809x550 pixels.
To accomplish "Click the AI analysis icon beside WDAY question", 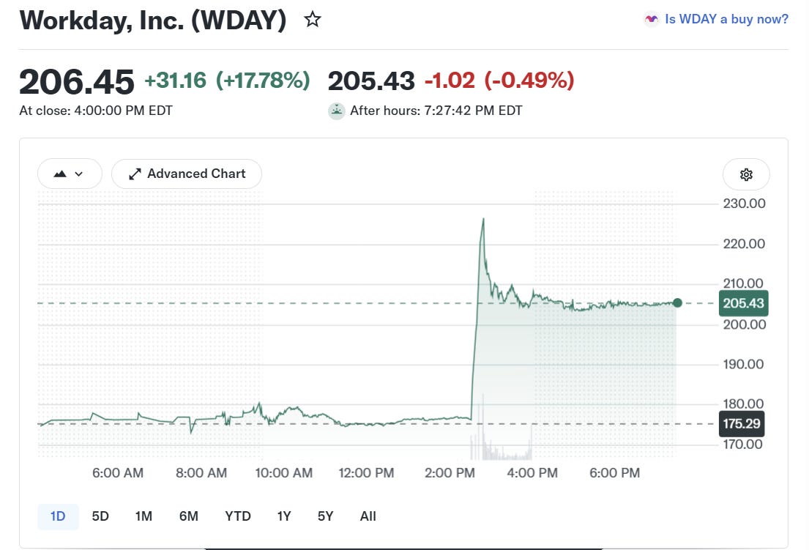I will [x=652, y=20].
